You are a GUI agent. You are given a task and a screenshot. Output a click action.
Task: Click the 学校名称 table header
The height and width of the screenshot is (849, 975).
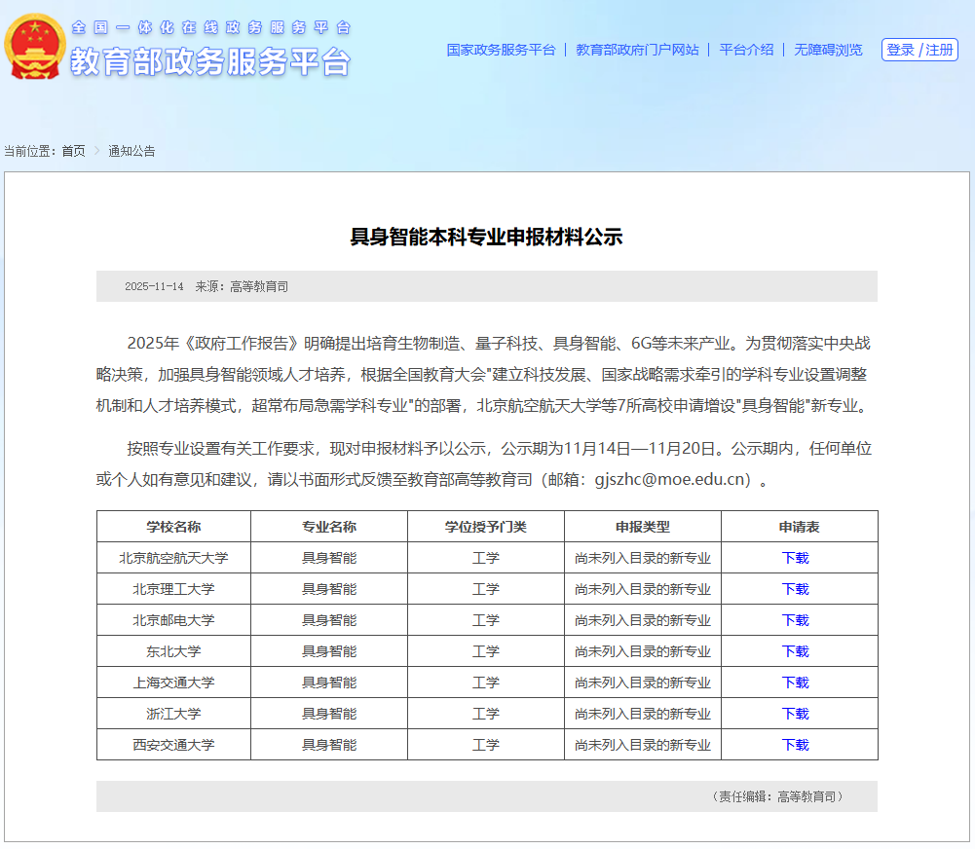pyautogui.click(x=172, y=527)
